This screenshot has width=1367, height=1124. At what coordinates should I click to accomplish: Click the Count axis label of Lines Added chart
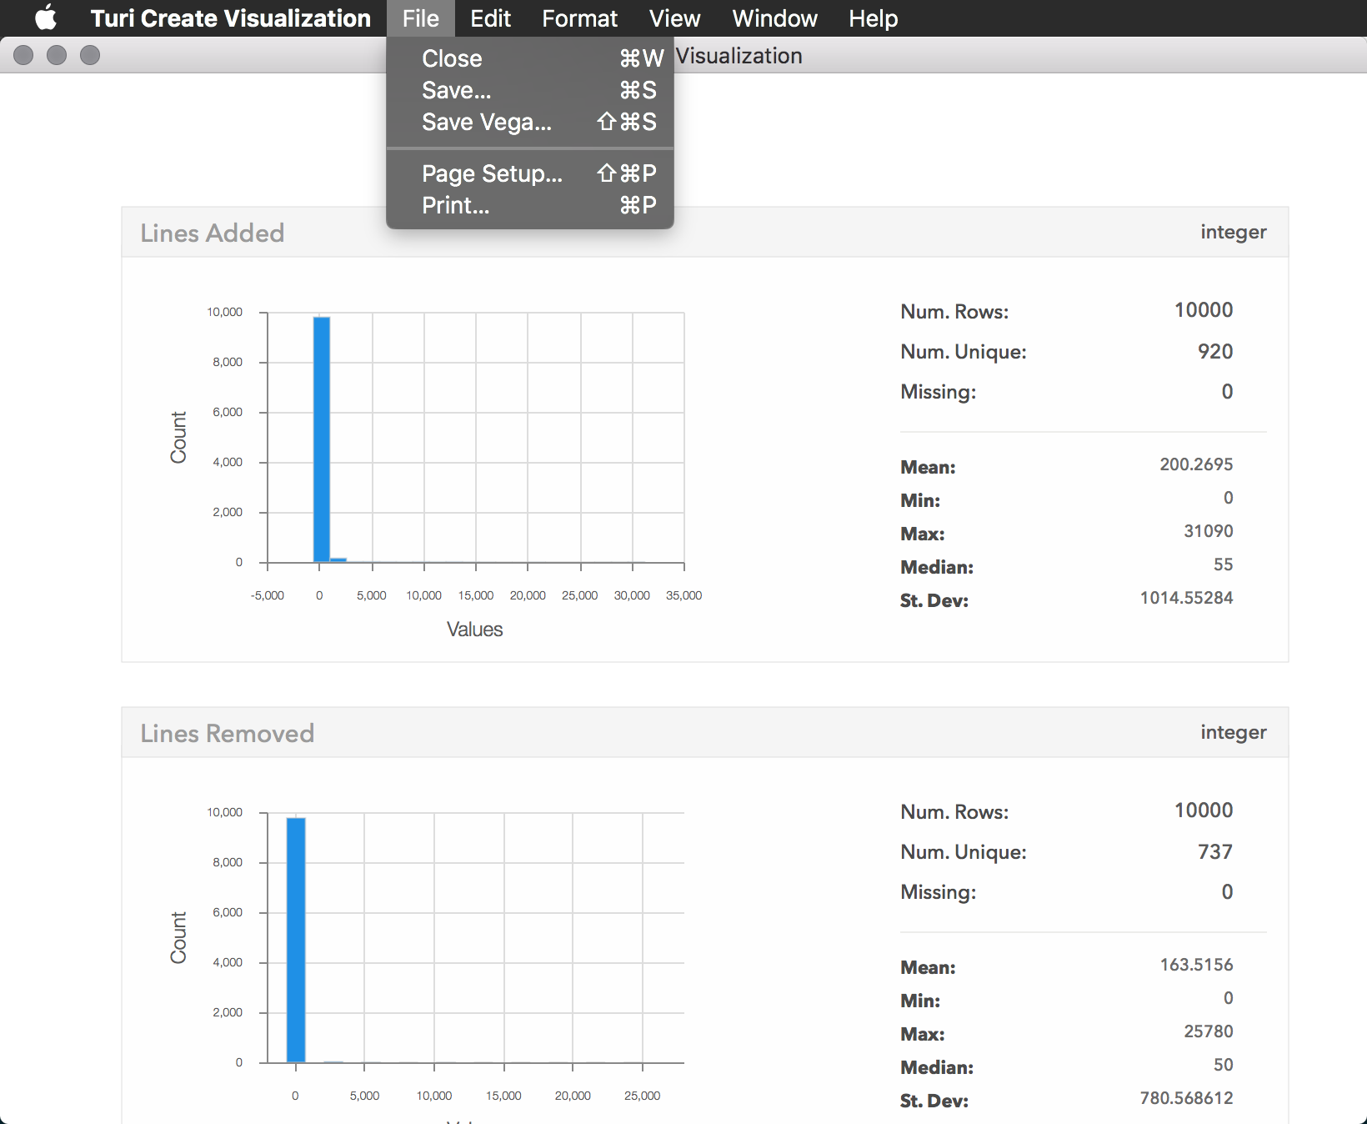(178, 437)
